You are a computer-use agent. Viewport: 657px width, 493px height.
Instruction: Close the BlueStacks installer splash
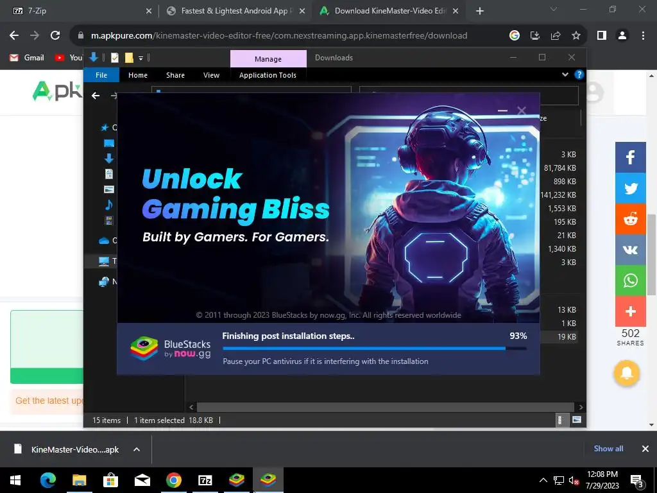[x=522, y=110]
